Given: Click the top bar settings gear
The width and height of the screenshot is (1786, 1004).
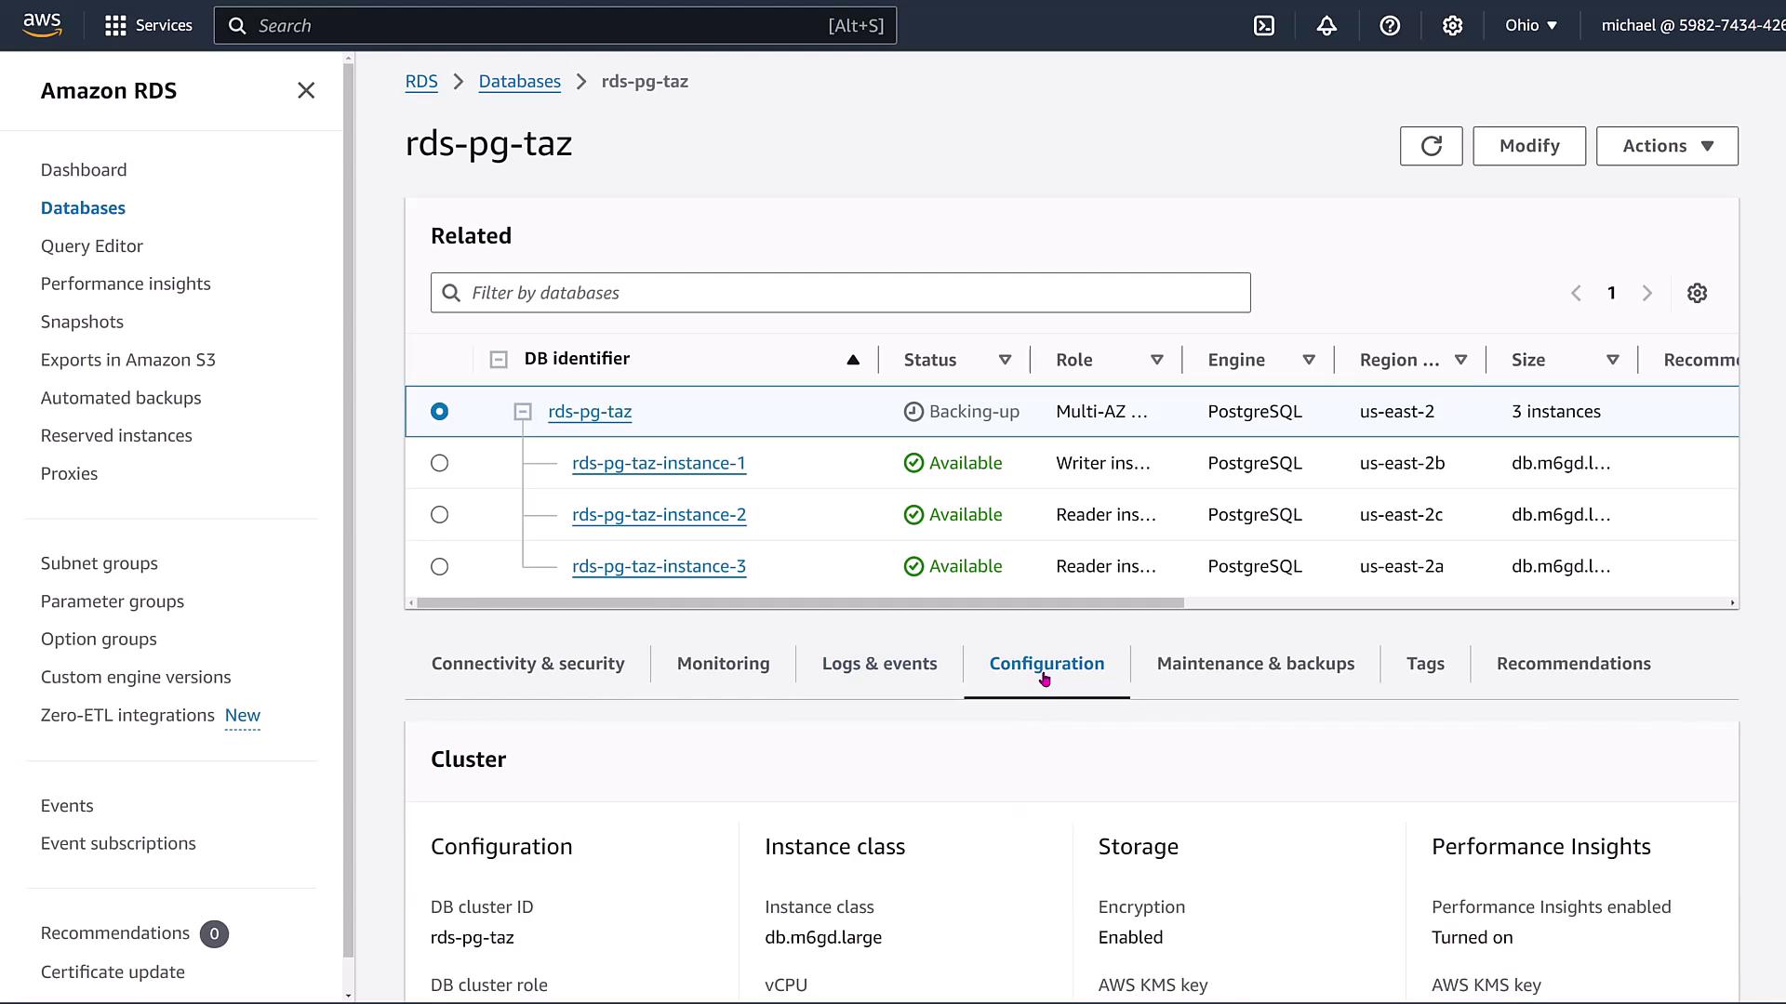Looking at the screenshot, I should 1452,26.
